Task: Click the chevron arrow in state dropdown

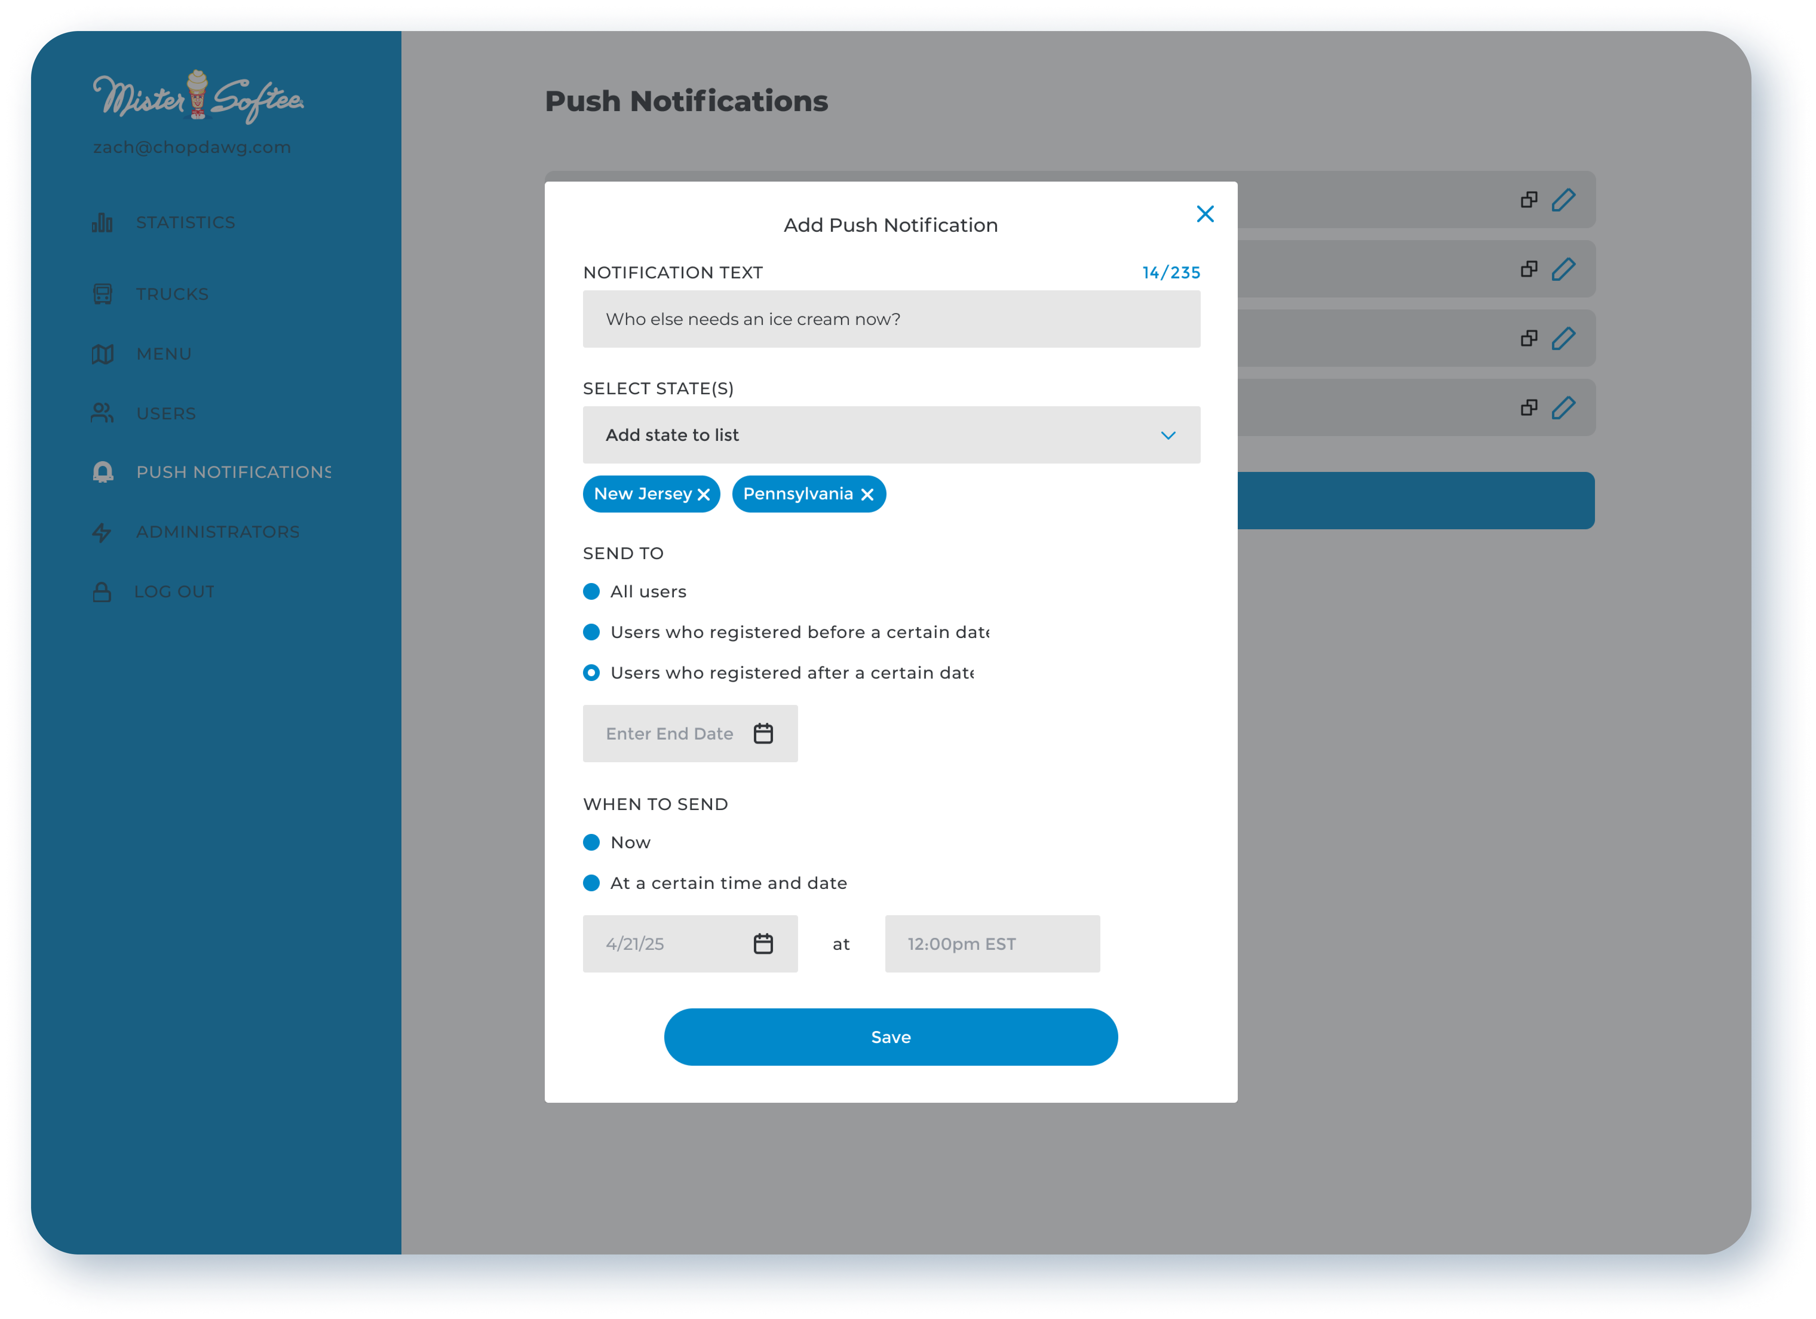Action: pos(1167,436)
